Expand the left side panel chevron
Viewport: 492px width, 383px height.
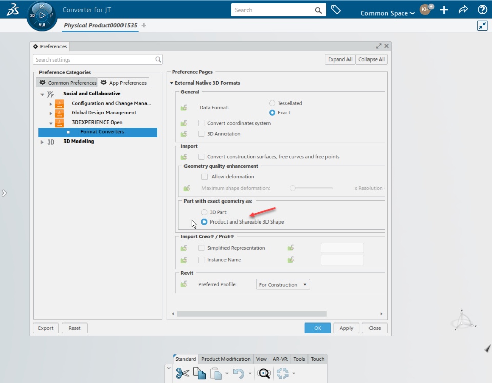coord(4,193)
